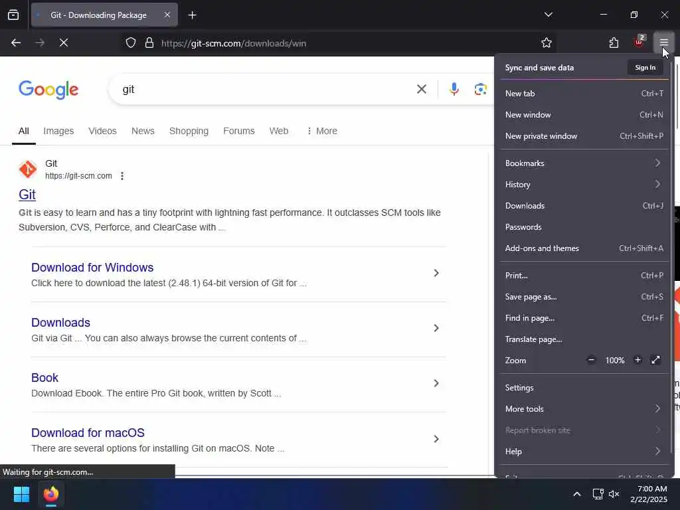Open Windows Start menu
The width and height of the screenshot is (680, 510).
click(21, 494)
